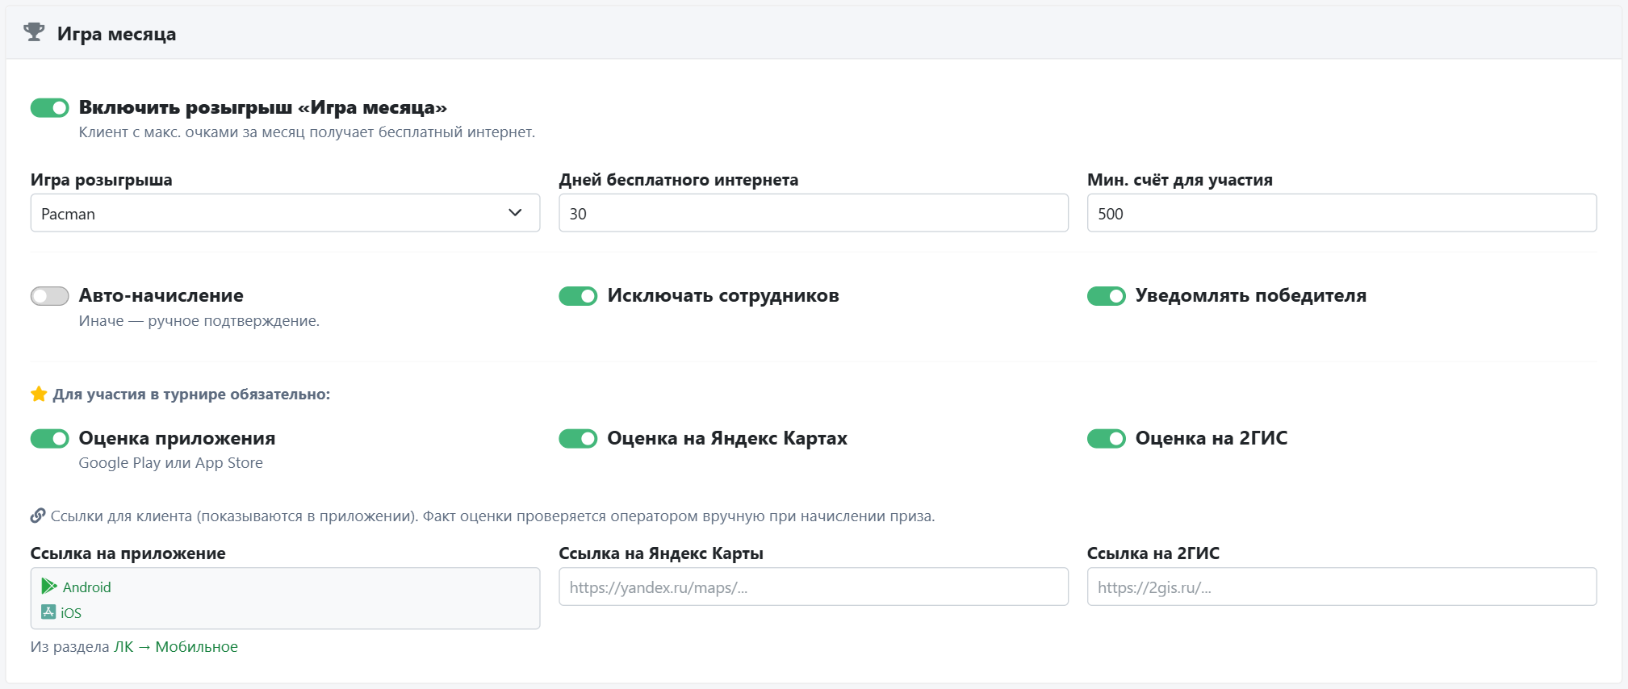The image size is (1628, 689).
Task: Click the Оценка на 2ГИС label
Action: tap(1212, 438)
